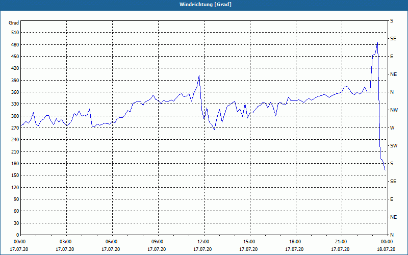Select the 450 axis value
The height and width of the screenshot is (255, 408).
click(15, 57)
